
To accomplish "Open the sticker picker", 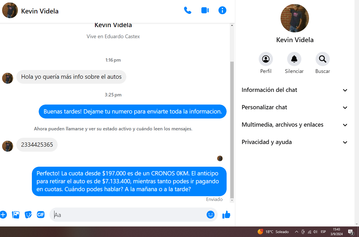I will coord(28,215).
